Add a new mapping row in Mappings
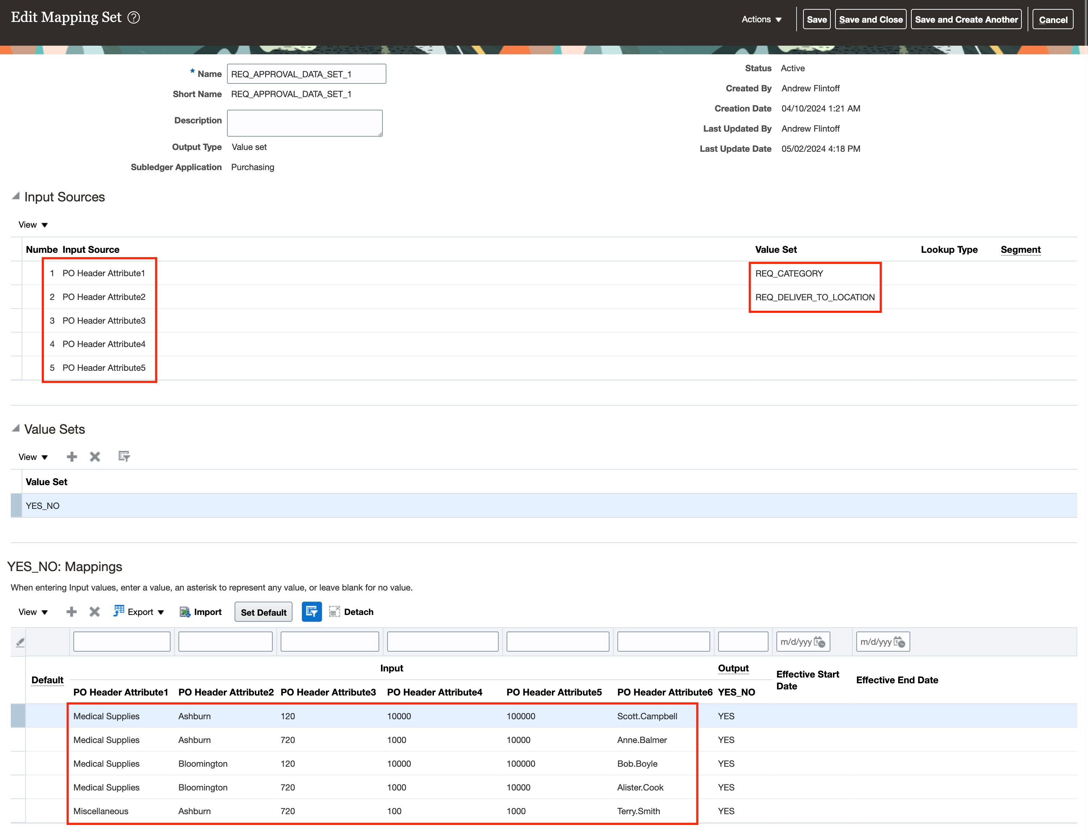 (72, 611)
